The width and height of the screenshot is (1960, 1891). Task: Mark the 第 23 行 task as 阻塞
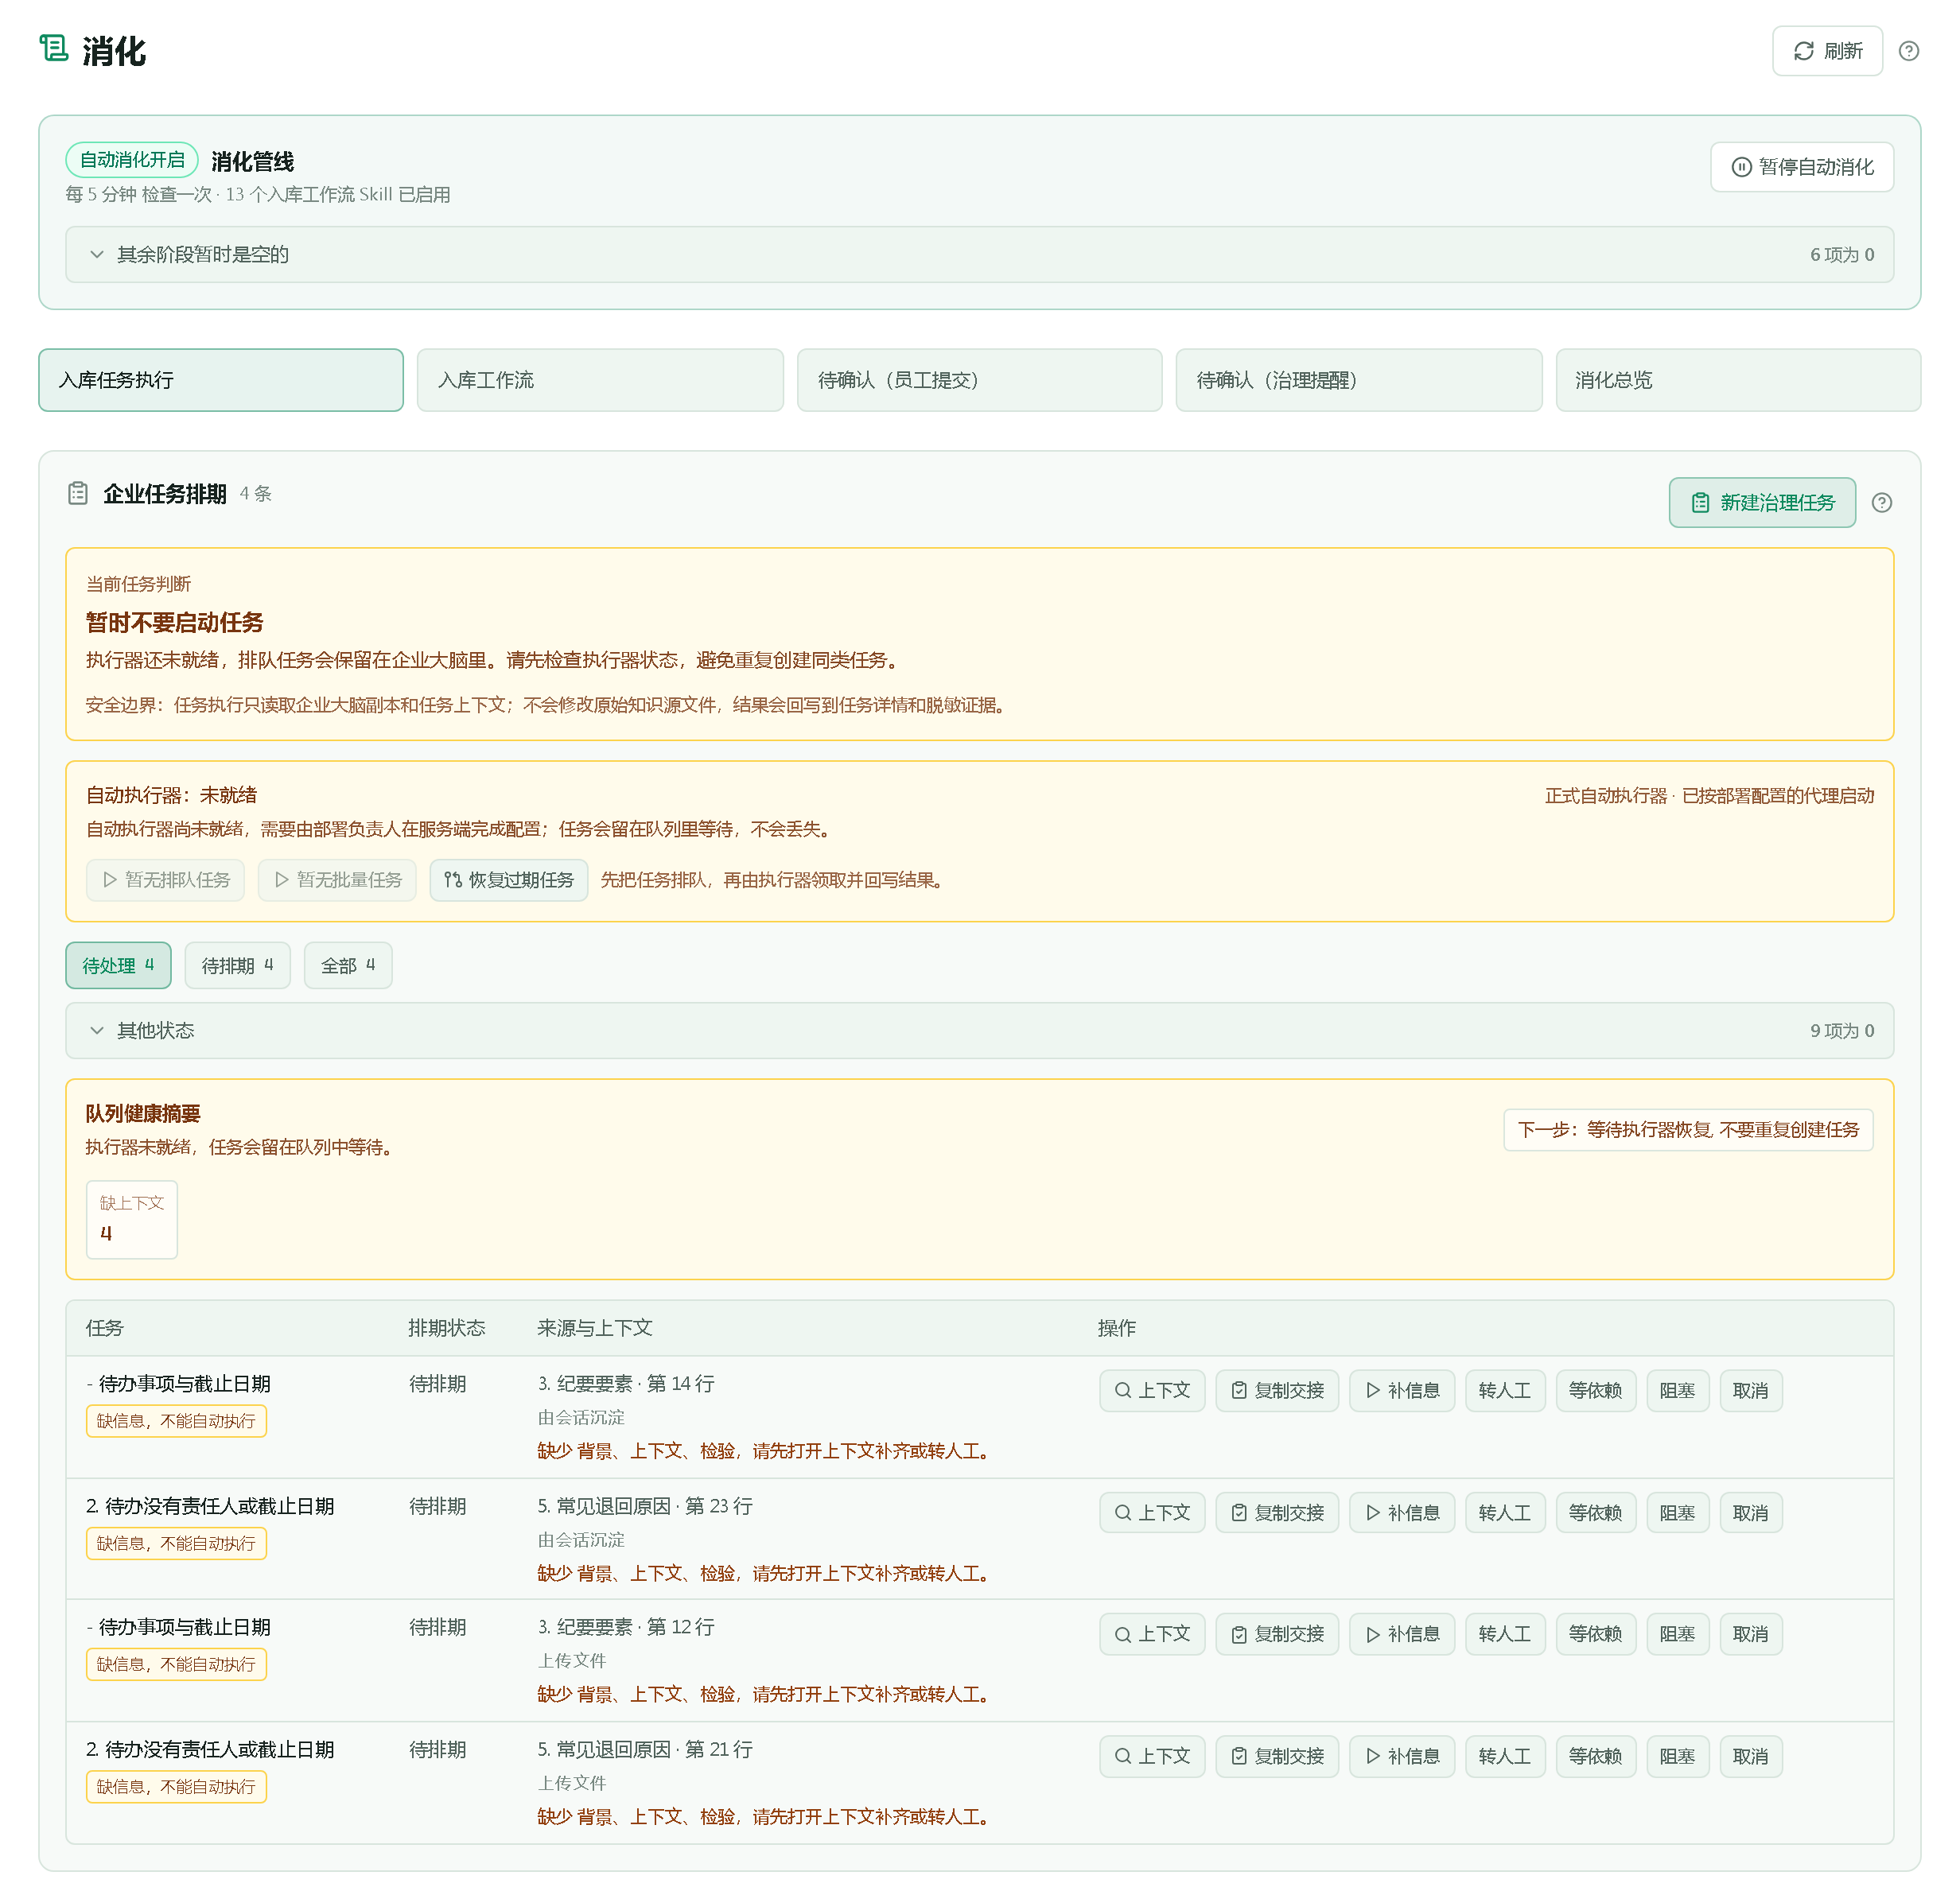click(1678, 1513)
